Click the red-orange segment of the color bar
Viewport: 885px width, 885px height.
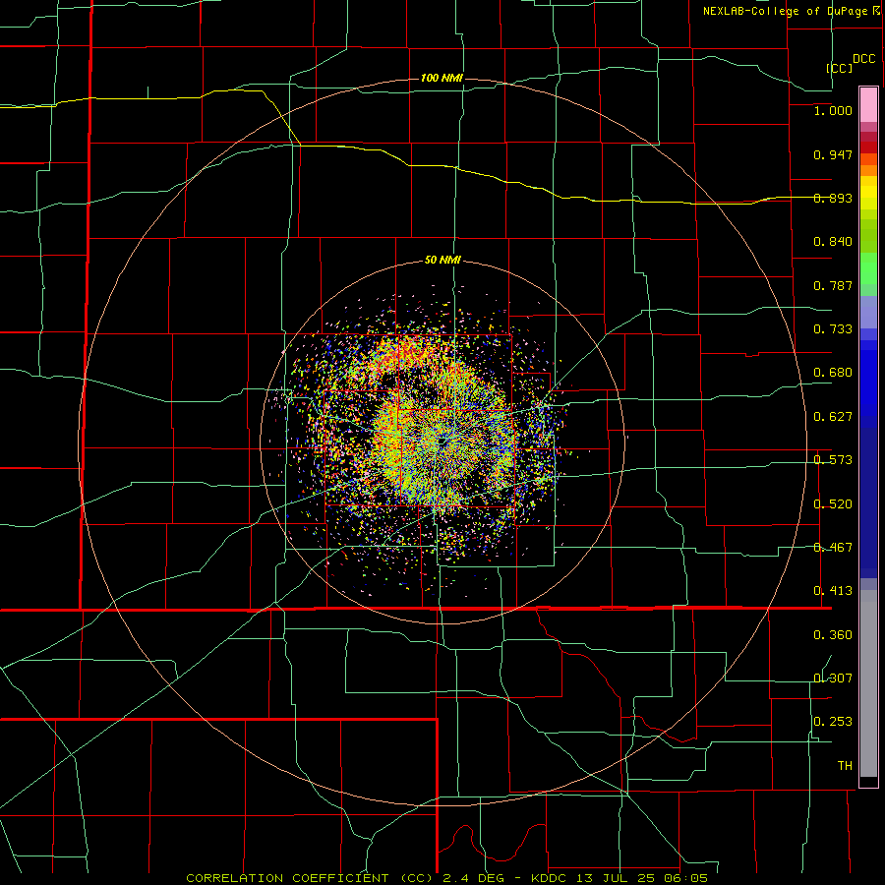[x=868, y=159]
